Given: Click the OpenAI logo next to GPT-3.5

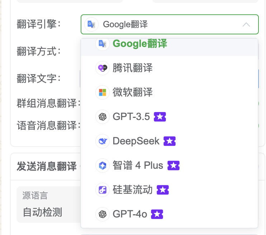Looking at the screenshot, I should [x=103, y=117].
